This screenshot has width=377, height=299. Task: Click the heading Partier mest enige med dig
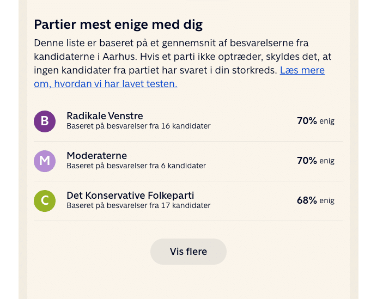[118, 25]
